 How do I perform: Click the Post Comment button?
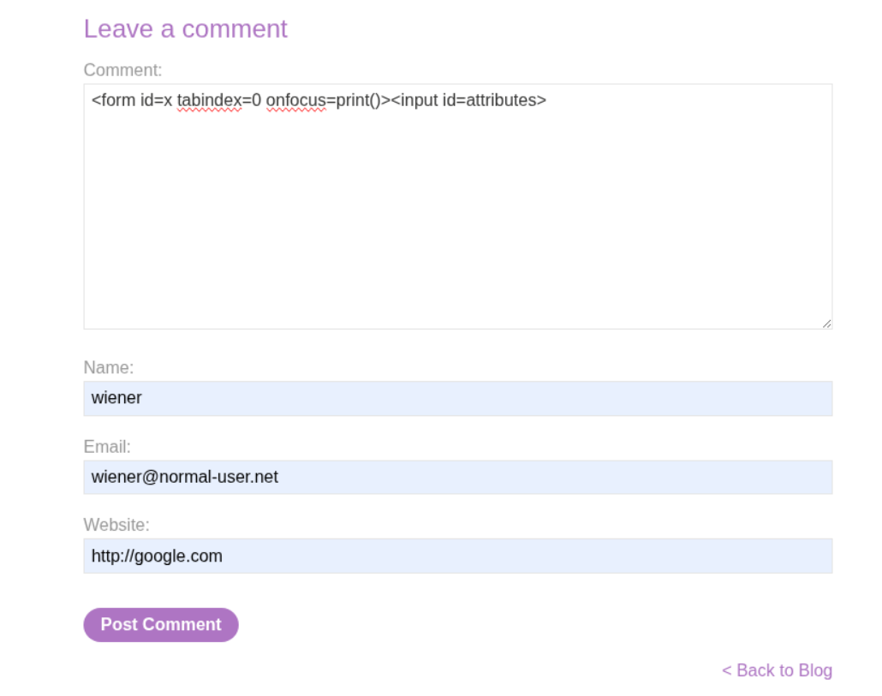(x=161, y=625)
